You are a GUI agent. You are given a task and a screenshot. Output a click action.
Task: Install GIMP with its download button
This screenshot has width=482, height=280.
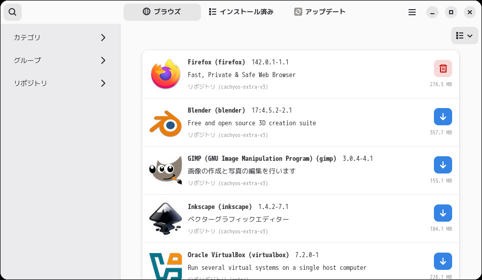(443, 165)
